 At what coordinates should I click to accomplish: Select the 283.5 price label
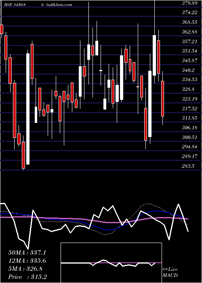[188, 166]
